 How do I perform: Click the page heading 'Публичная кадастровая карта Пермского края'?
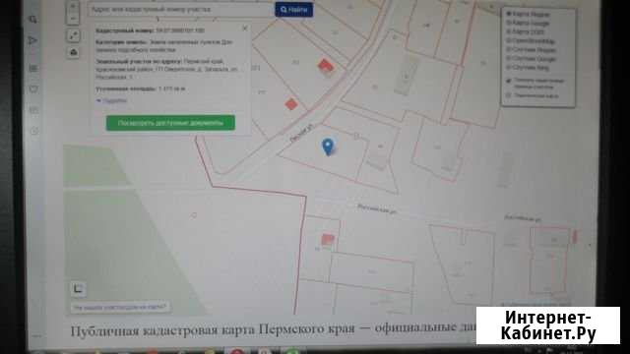pos(213,330)
